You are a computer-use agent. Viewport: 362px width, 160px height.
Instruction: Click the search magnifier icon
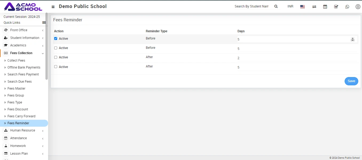[276, 6]
